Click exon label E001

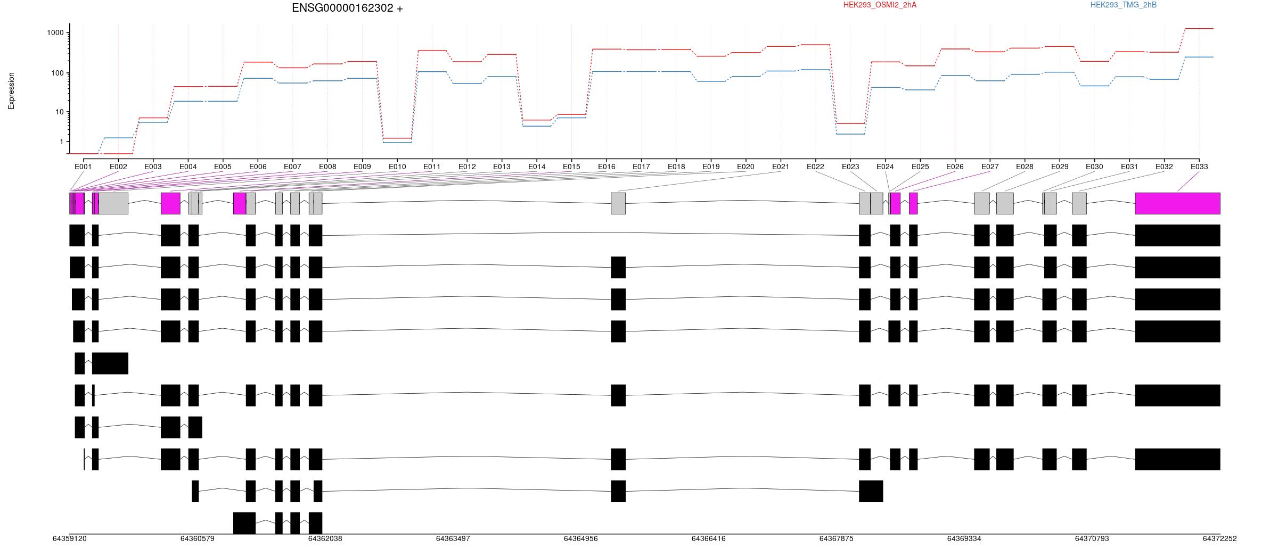click(83, 167)
